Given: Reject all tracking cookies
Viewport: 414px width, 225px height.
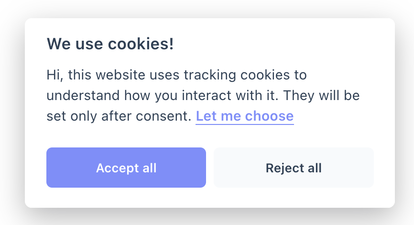Looking at the screenshot, I should (x=294, y=168).
